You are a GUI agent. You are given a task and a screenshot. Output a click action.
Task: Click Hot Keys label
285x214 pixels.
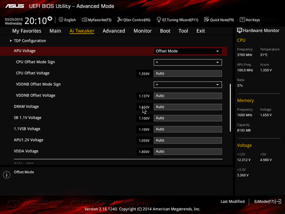click(x=252, y=20)
